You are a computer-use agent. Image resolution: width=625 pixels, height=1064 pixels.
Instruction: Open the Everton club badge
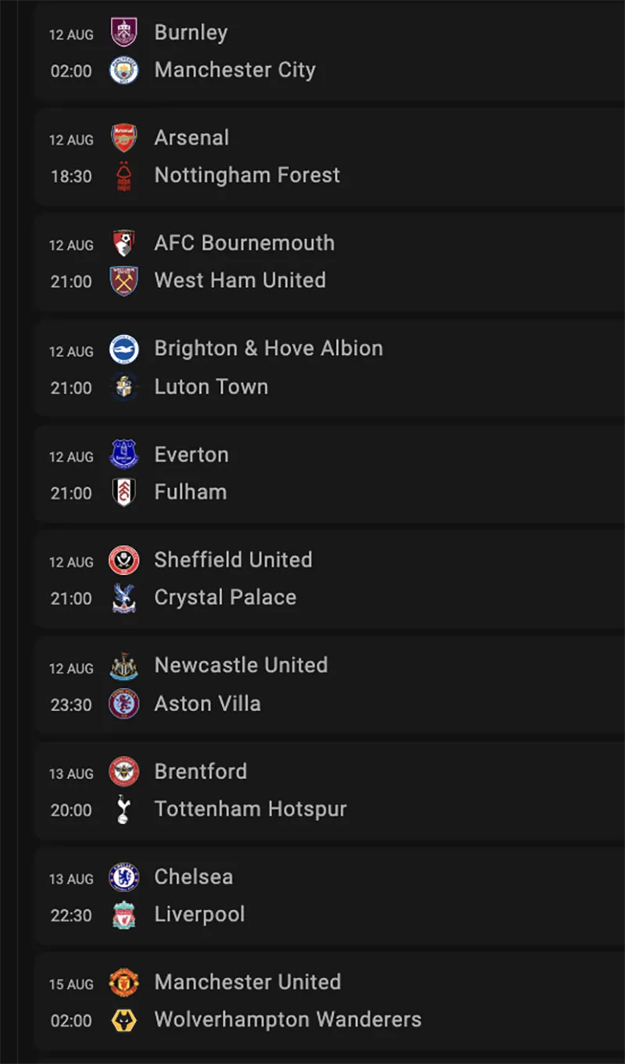pos(124,455)
